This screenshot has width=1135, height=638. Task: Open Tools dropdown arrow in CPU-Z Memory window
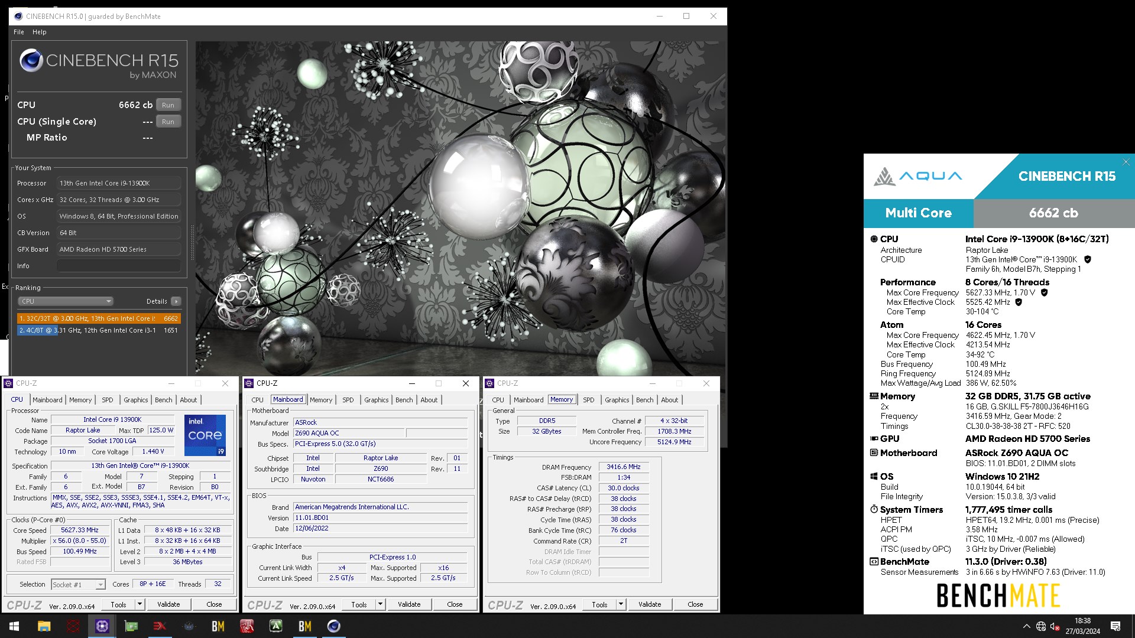click(621, 604)
